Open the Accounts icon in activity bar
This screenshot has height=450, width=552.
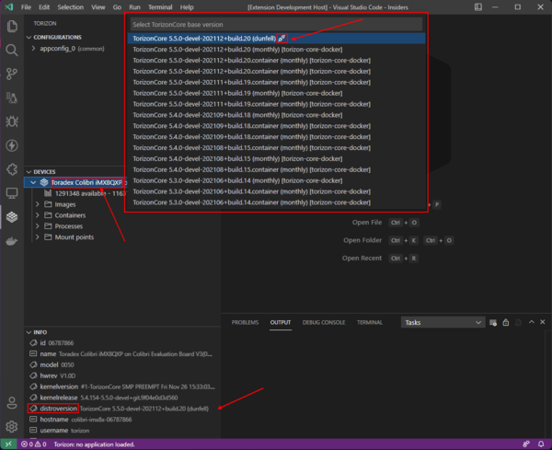[x=12, y=403]
